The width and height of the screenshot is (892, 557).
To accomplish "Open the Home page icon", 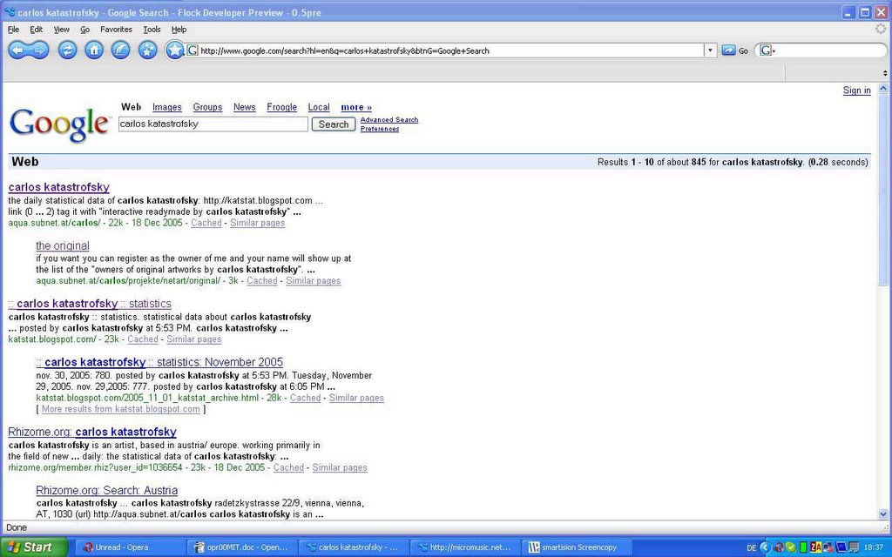I will point(94,50).
